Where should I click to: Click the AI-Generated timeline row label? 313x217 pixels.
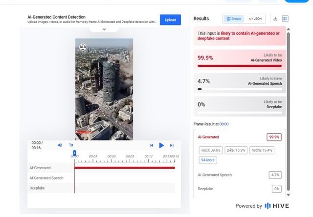(x=40, y=168)
